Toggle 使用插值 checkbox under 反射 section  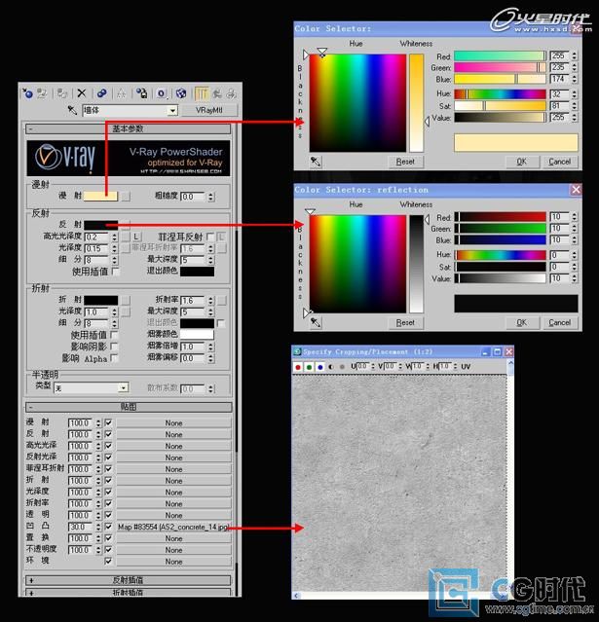coord(116,272)
